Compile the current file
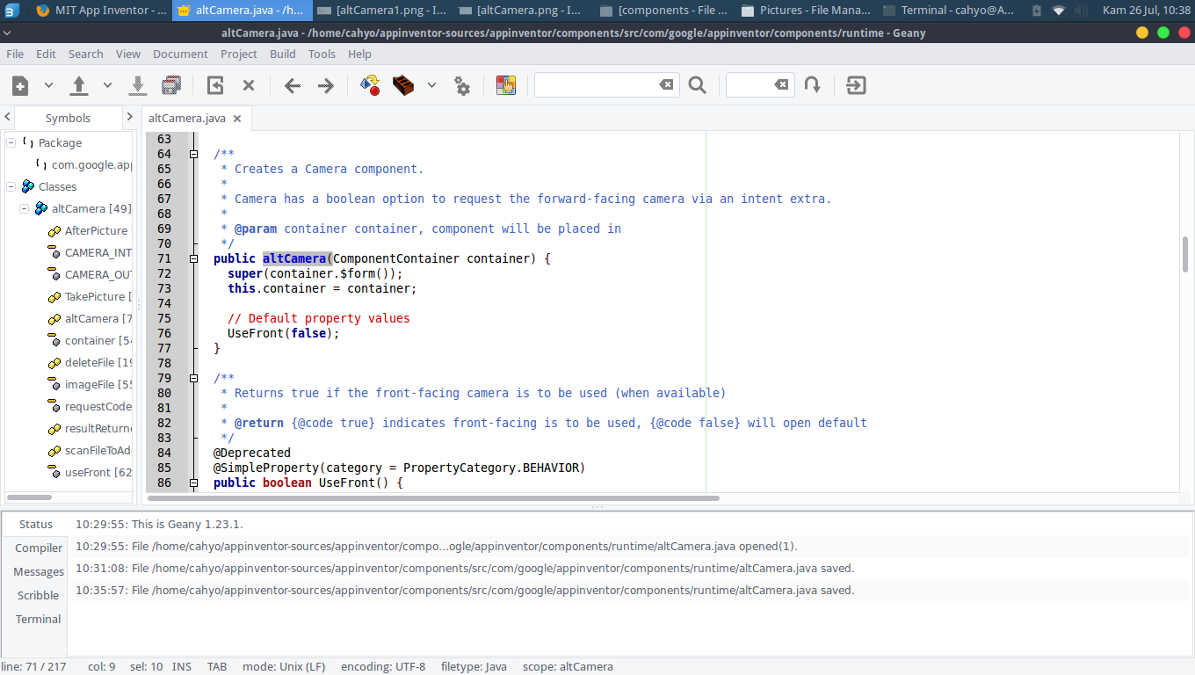The image size is (1195, 675). (x=370, y=85)
